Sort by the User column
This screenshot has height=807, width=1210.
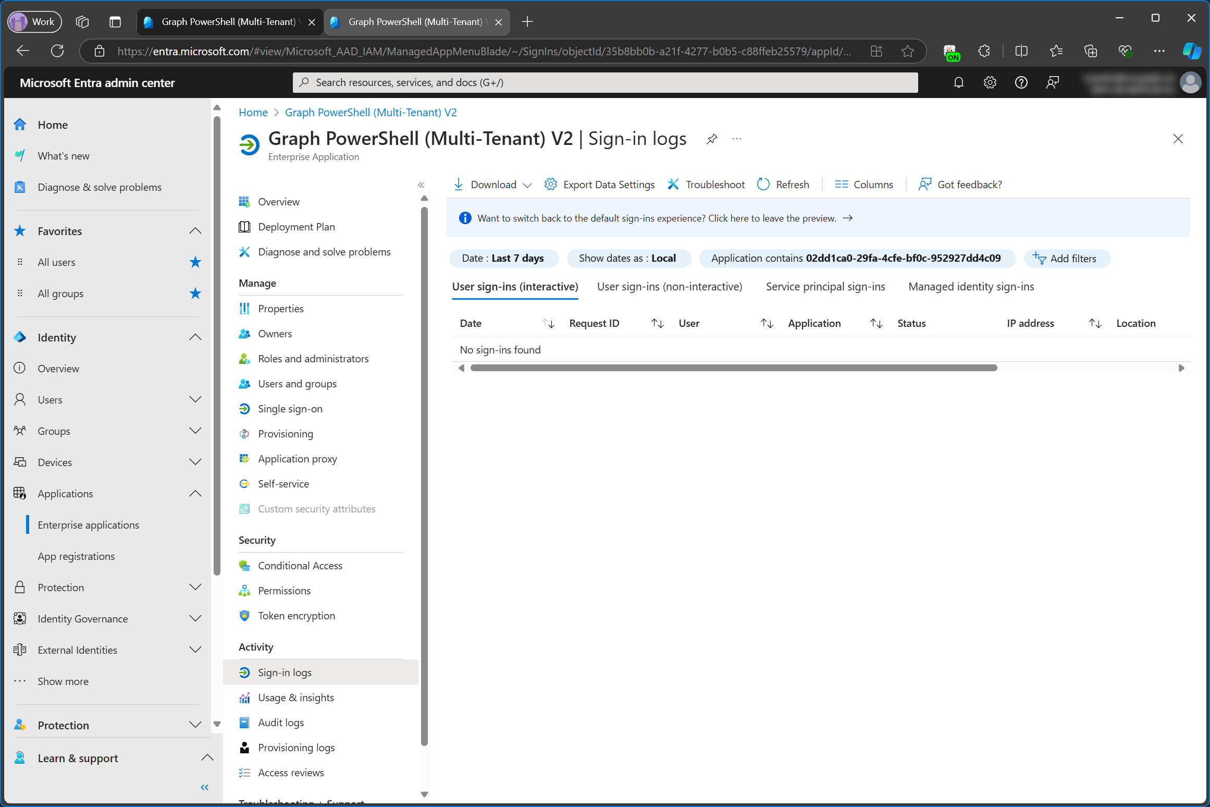[767, 323]
